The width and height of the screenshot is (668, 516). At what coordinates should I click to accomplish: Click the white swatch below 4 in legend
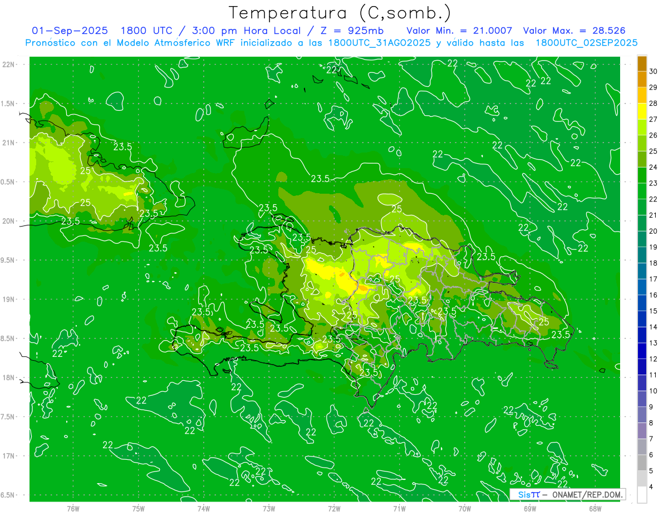click(x=642, y=495)
